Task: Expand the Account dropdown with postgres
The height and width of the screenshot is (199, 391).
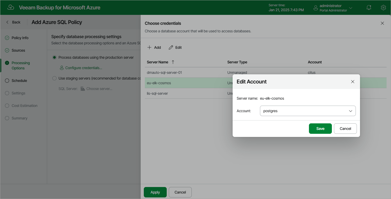Action: [308, 111]
